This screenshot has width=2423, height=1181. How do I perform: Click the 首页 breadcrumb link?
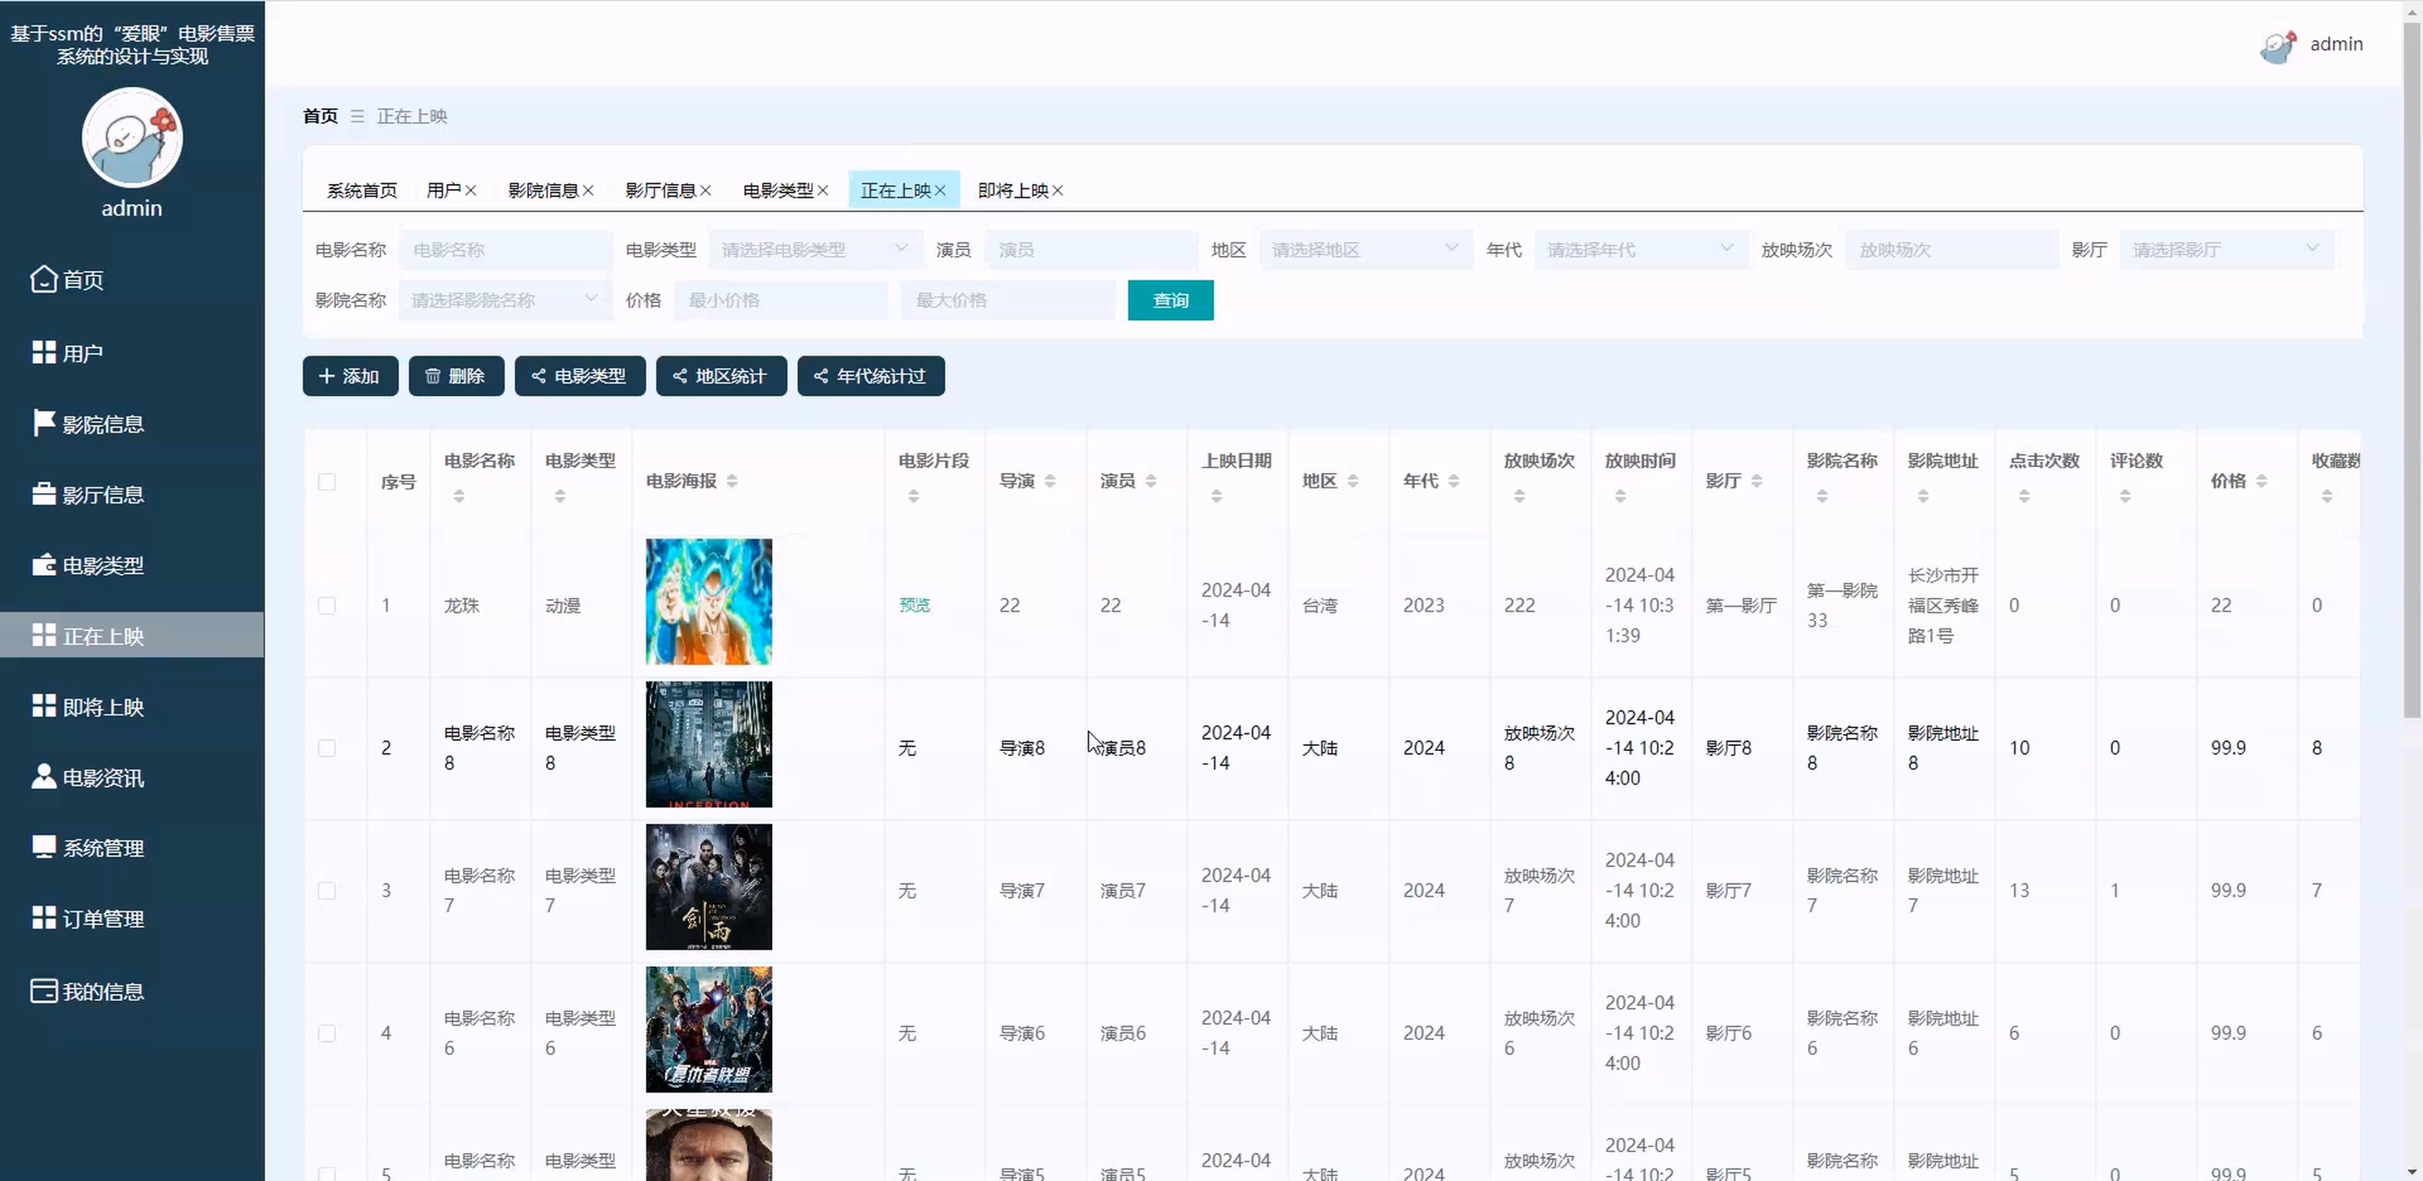[x=320, y=116]
